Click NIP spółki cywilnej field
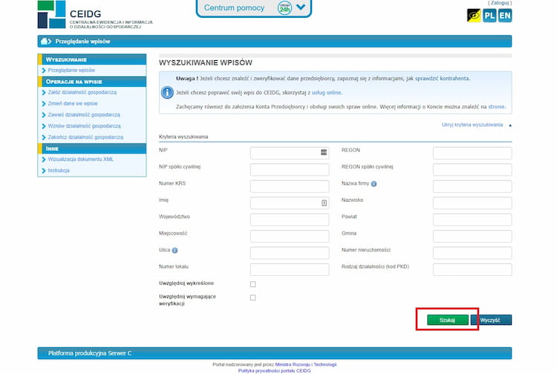 (289, 170)
